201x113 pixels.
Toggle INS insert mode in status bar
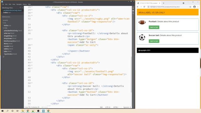(x=101, y=107)
